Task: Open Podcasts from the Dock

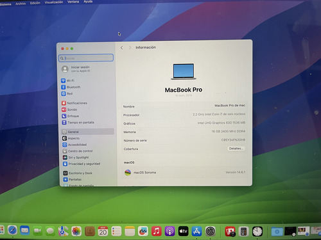Action: point(170,231)
